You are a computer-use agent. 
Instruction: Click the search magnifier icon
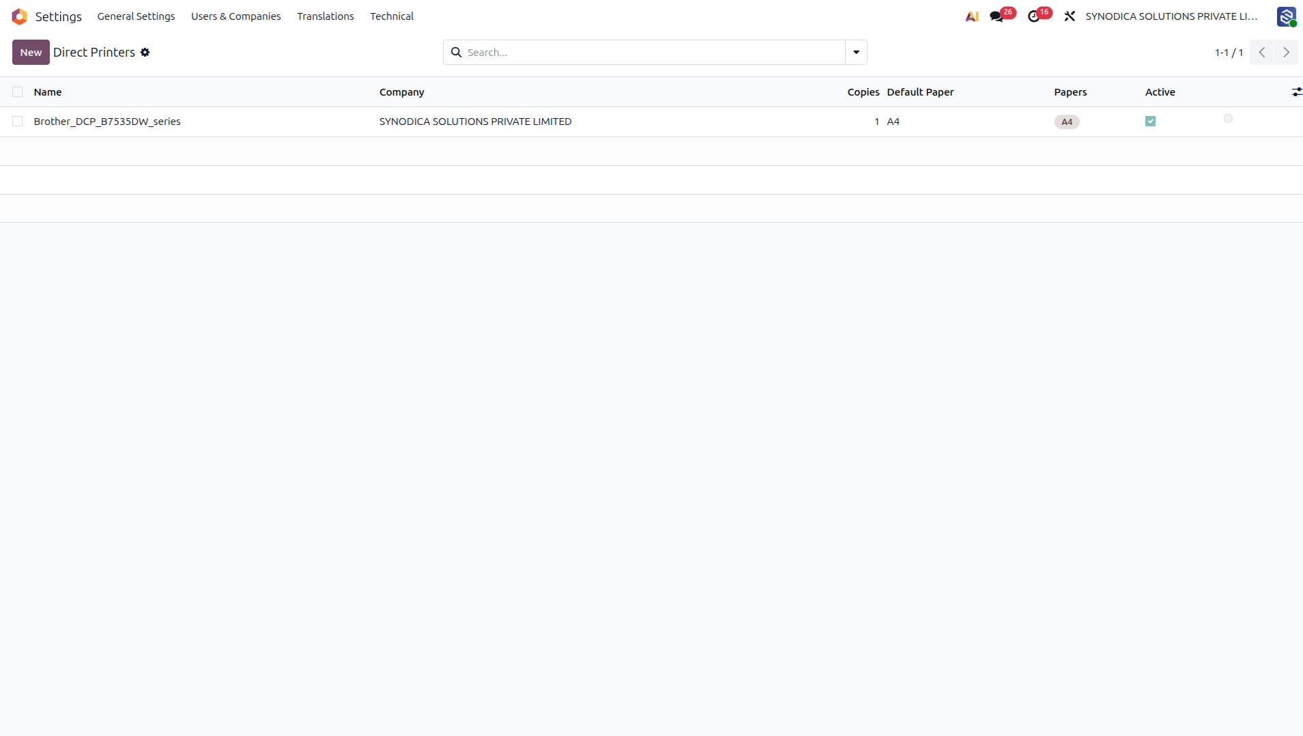[x=457, y=53]
